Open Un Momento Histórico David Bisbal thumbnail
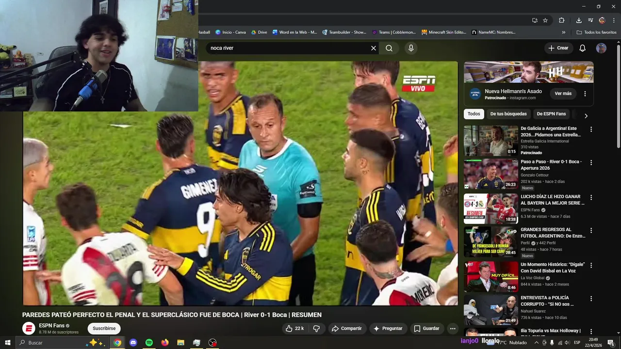Image resolution: width=621 pixels, height=349 pixels. [x=491, y=276]
